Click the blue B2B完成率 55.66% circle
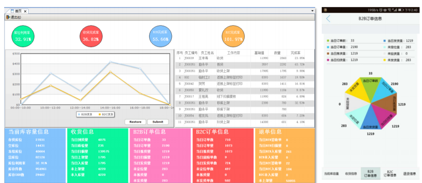 [x=160, y=36]
